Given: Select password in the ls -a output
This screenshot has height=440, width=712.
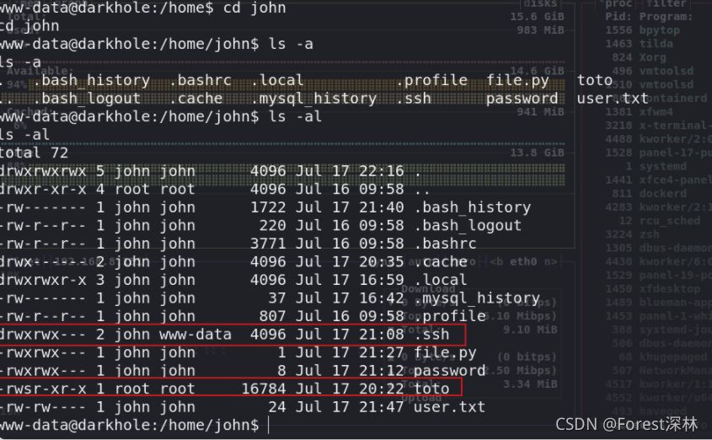Looking at the screenshot, I should tap(522, 99).
